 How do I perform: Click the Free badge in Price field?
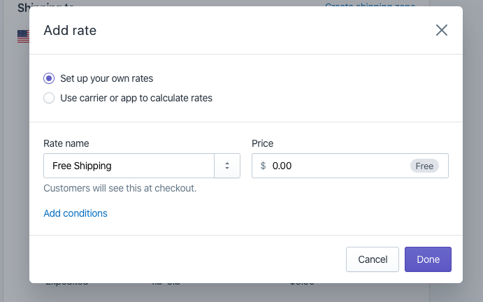click(424, 166)
